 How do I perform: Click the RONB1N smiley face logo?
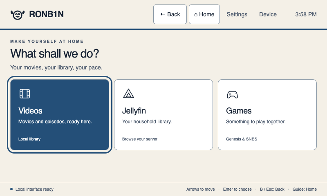tap(18, 15)
